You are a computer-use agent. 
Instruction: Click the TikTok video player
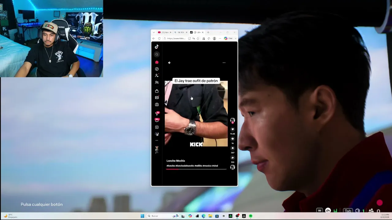(x=196, y=114)
